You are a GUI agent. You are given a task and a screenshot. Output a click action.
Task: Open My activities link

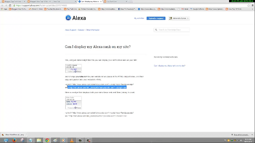click(x=139, y=18)
